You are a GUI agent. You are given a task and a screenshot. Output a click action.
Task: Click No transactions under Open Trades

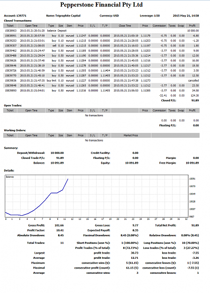94,115
